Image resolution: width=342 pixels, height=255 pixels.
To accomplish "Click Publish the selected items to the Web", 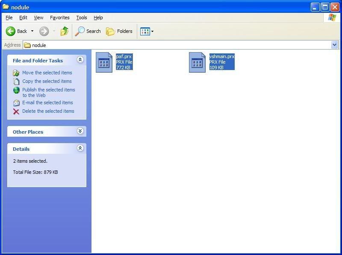I will click(x=49, y=92).
